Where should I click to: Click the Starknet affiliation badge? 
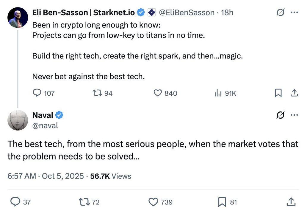pyautogui.click(x=152, y=13)
